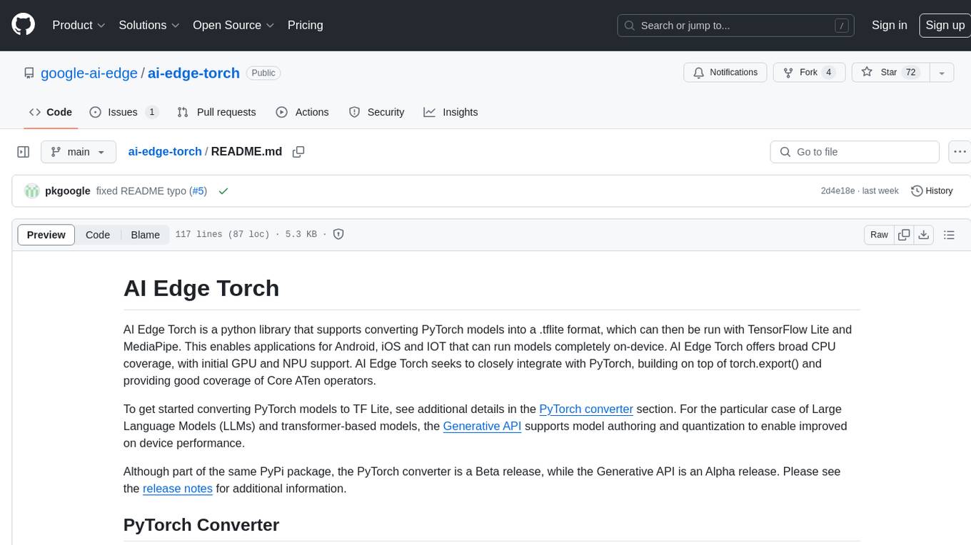
Task: Switch to the Code view
Action: (x=98, y=235)
